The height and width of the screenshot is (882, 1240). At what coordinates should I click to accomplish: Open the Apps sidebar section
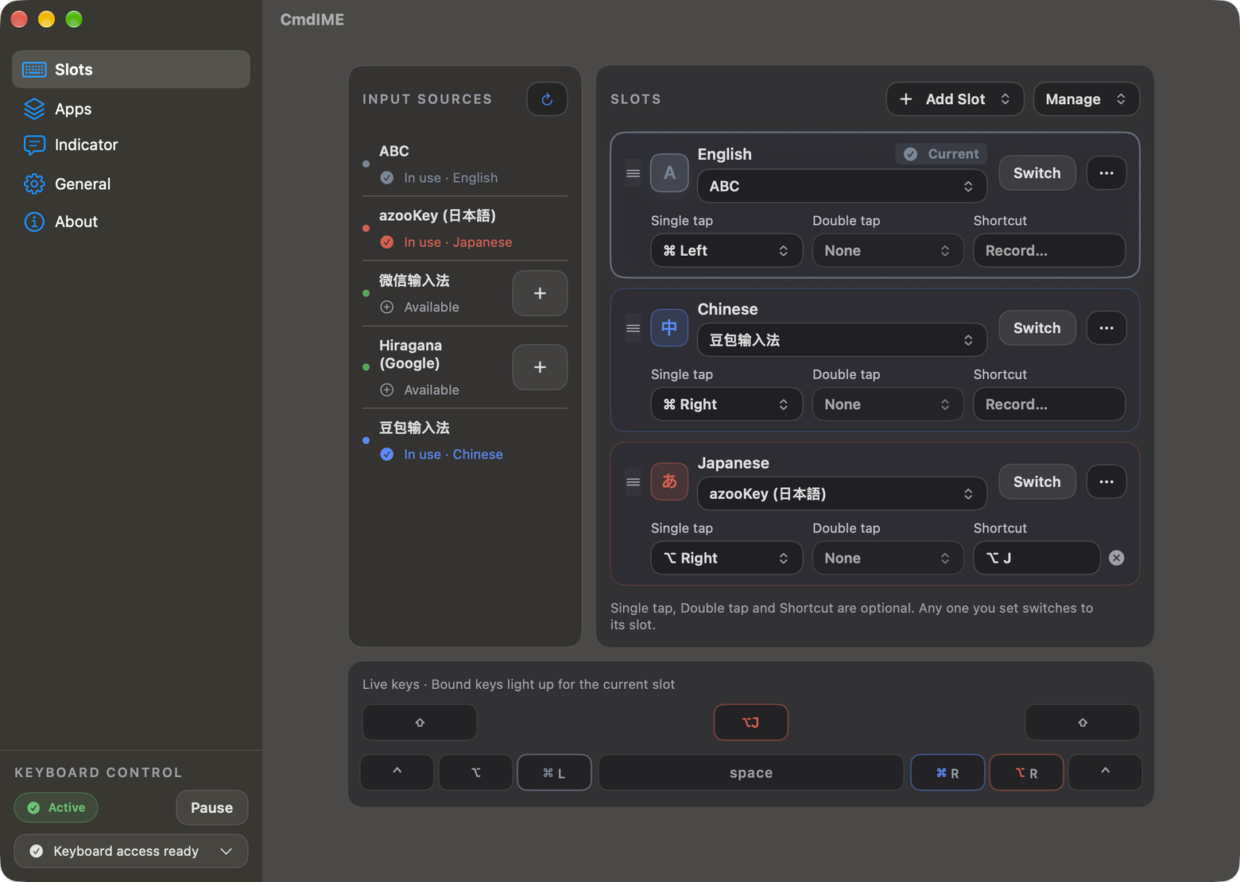[x=131, y=109]
